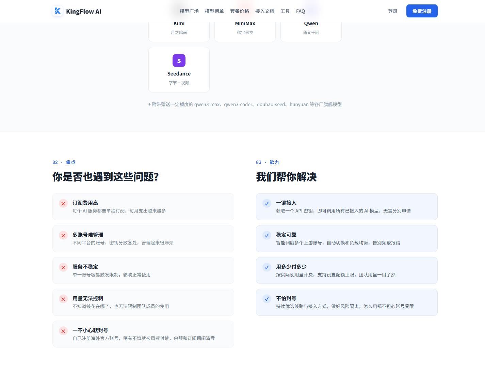Open 接入文档 in the navbar
This screenshot has width=485, height=374.
265,11
